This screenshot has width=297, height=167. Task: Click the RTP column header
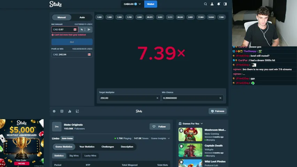pyautogui.click(x=88, y=165)
